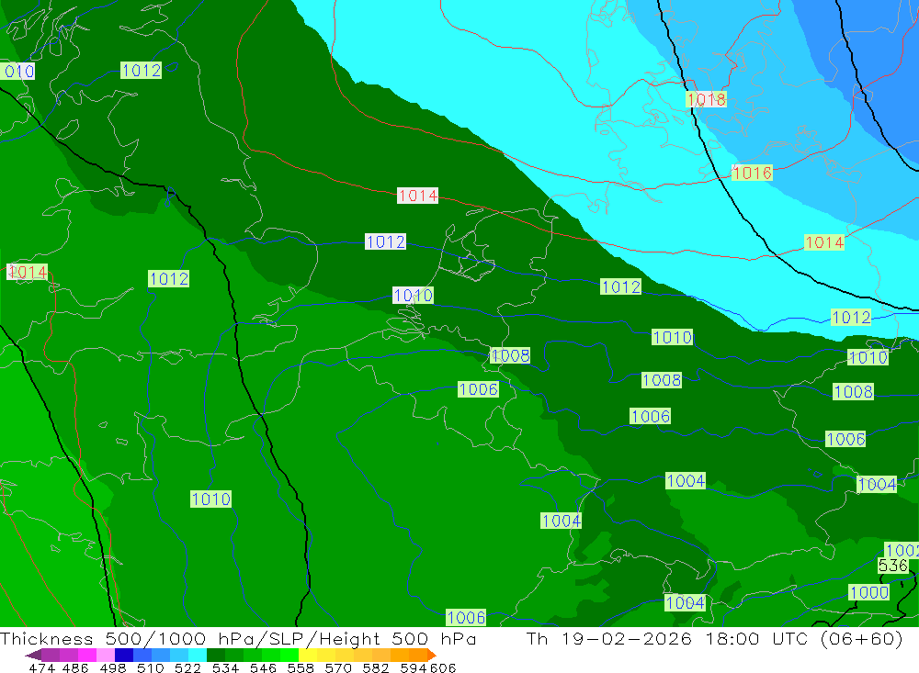919x673 pixels.
Task: Click the legend value 534
Action: coord(225,667)
